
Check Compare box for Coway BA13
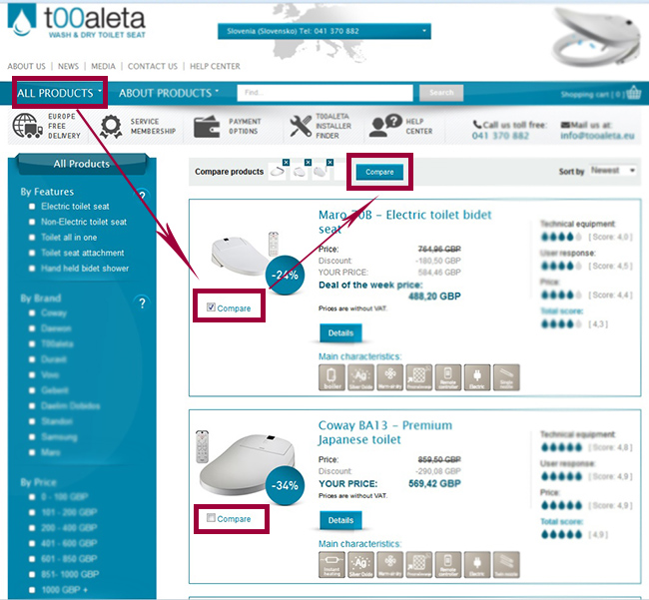(x=211, y=518)
